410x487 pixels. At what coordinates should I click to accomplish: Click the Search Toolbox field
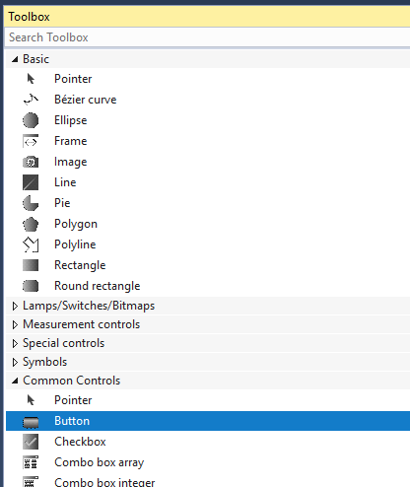coord(208,37)
